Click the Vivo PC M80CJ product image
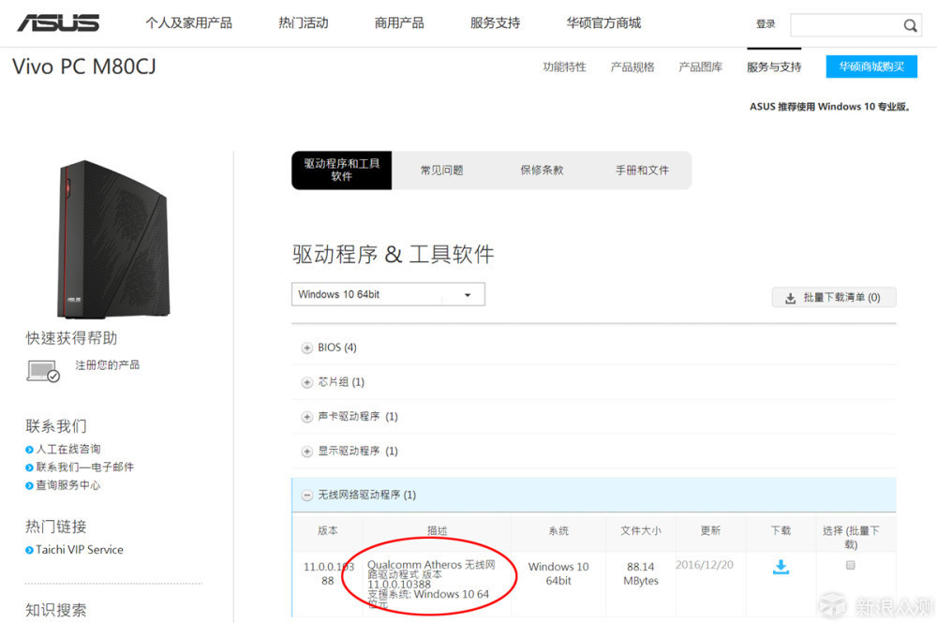The height and width of the screenshot is (623, 937). tap(113, 239)
